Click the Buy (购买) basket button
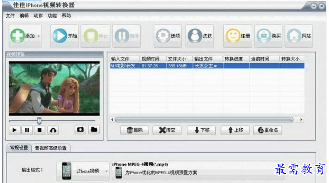329x183 pixels. [268, 36]
